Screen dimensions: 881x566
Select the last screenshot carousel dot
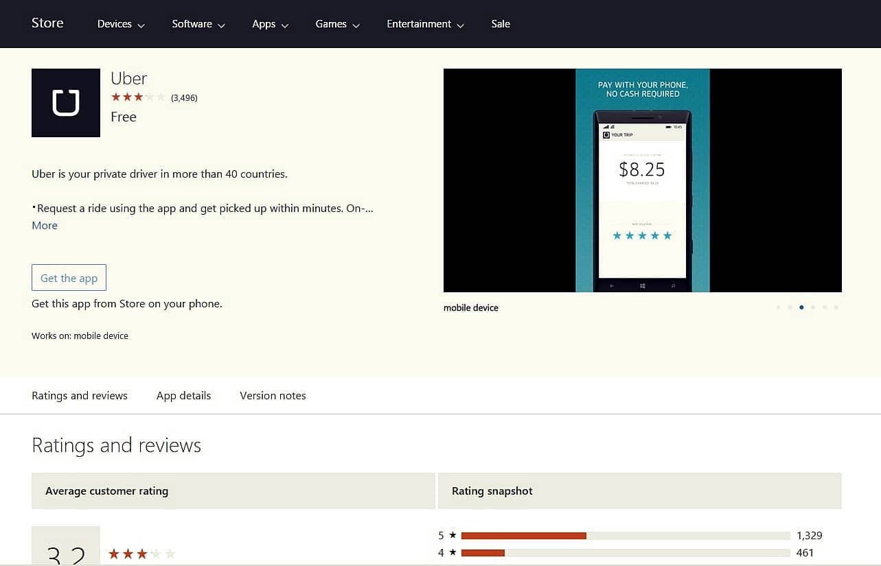pyautogui.click(x=836, y=307)
